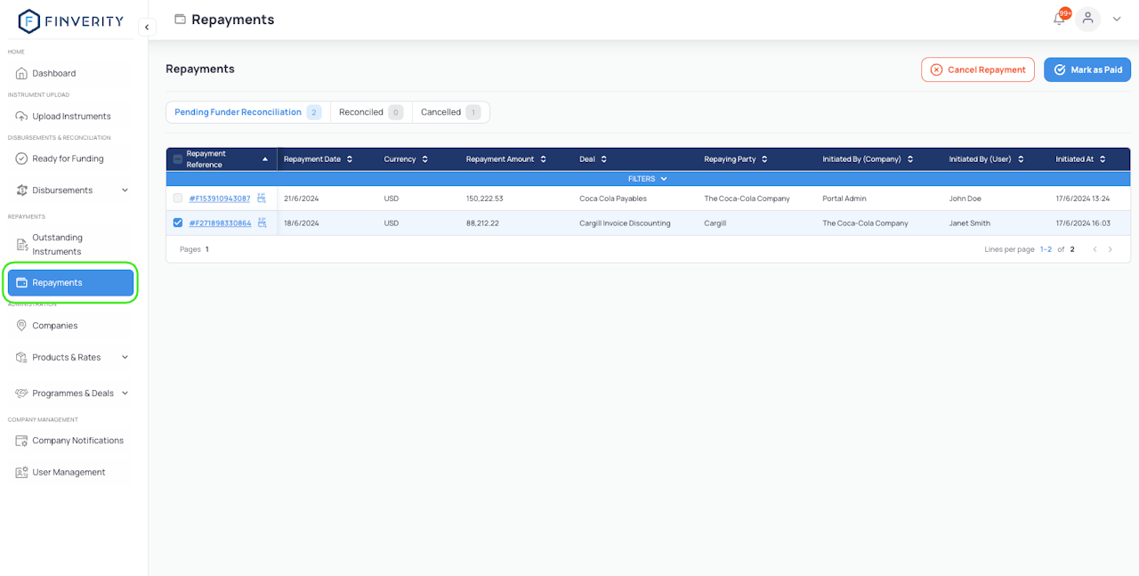The image size is (1139, 576).
Task: Click the Cancel Repayment button
Action: (978, 69)
